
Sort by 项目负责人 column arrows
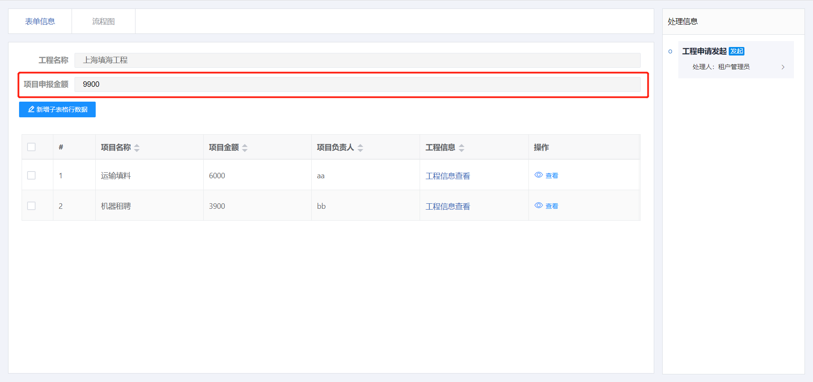click(x=360, y=148)
